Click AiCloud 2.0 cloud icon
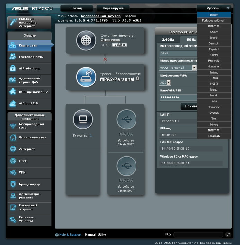Viewport: 240px width, 245px height. click(12, 103)
